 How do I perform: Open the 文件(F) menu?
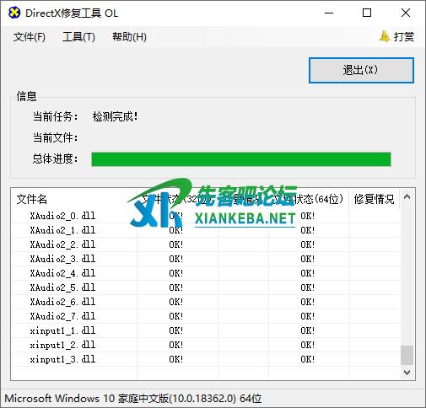coord(30,37)
